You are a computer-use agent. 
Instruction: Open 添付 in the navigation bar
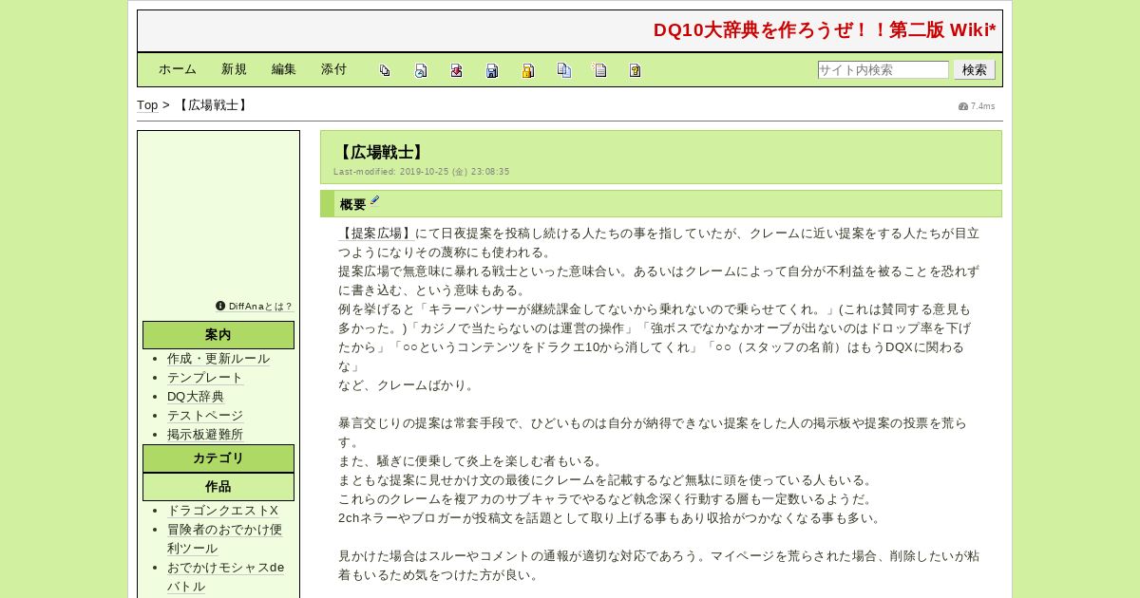click(x=333, y=69)
